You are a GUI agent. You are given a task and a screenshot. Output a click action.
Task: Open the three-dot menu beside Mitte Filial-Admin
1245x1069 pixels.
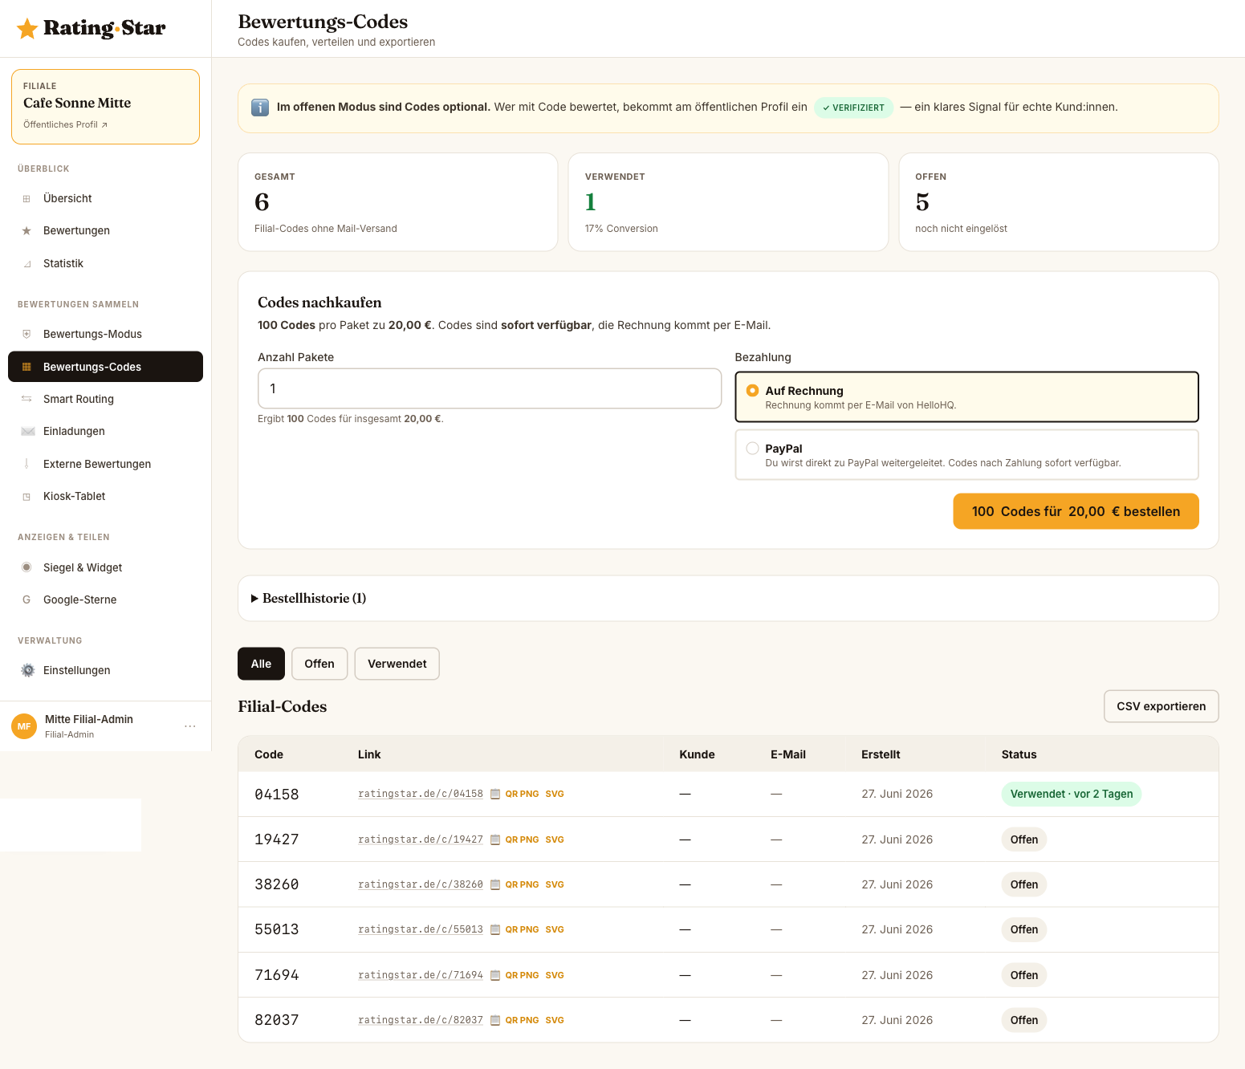(x=190, y=726)
